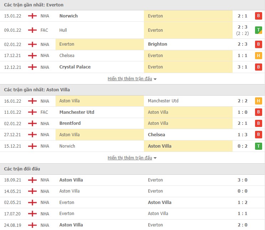The image size is (265, 230).
Task: Click the green T badge on Hull row
Action: (x=258, y=30)
